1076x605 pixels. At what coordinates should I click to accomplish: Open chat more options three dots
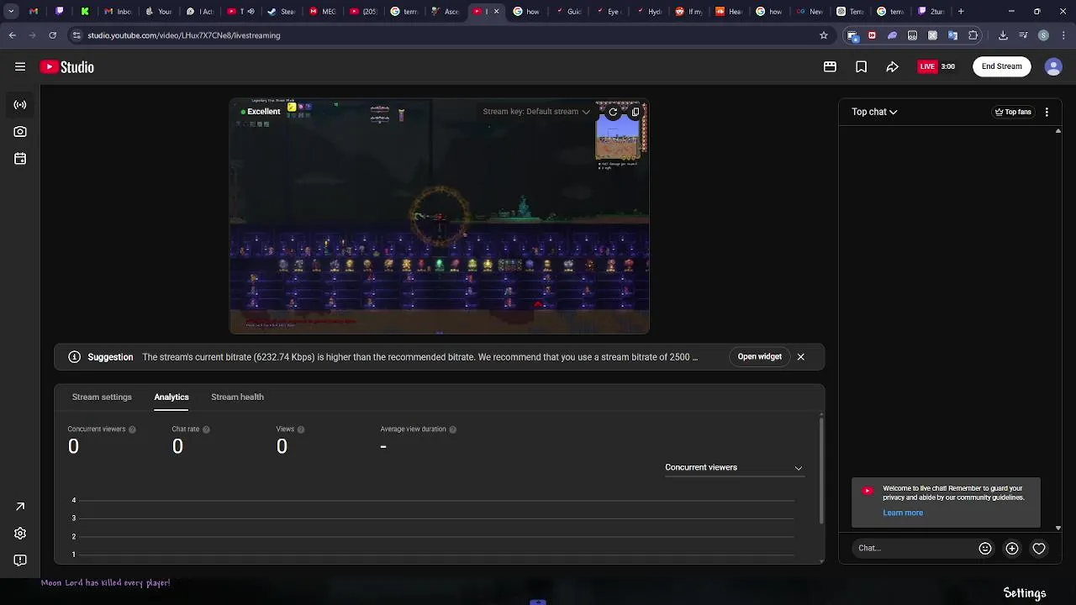pos(1047,112)
